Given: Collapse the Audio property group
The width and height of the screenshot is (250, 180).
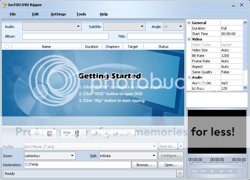Looking at the screenshot, I should [189, 77].
